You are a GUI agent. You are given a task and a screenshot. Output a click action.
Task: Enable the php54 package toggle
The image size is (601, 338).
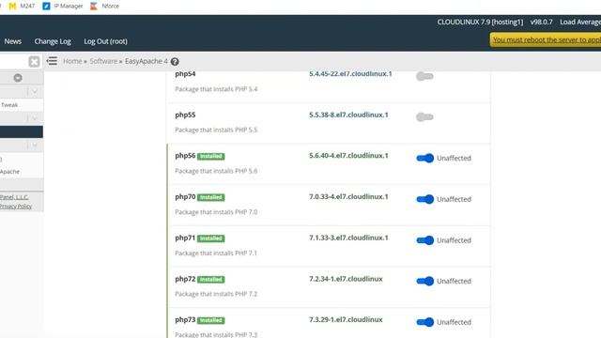point(424,76)
